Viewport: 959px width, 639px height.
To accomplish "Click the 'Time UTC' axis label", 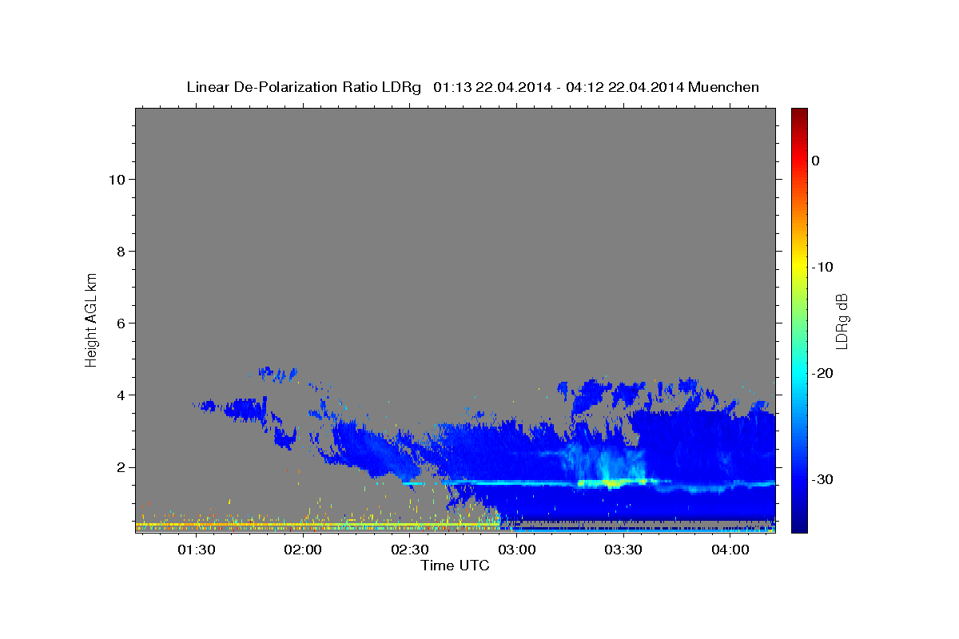I will click(x=455, y=566).
